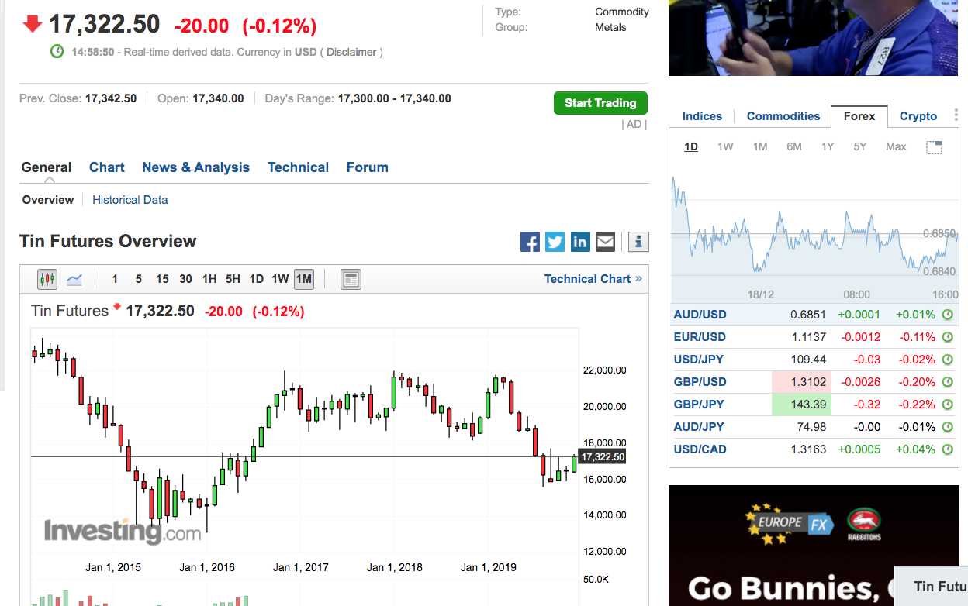Switch chart to line/area view
This screenshot has height=606, width=968.
click(74, 279)
